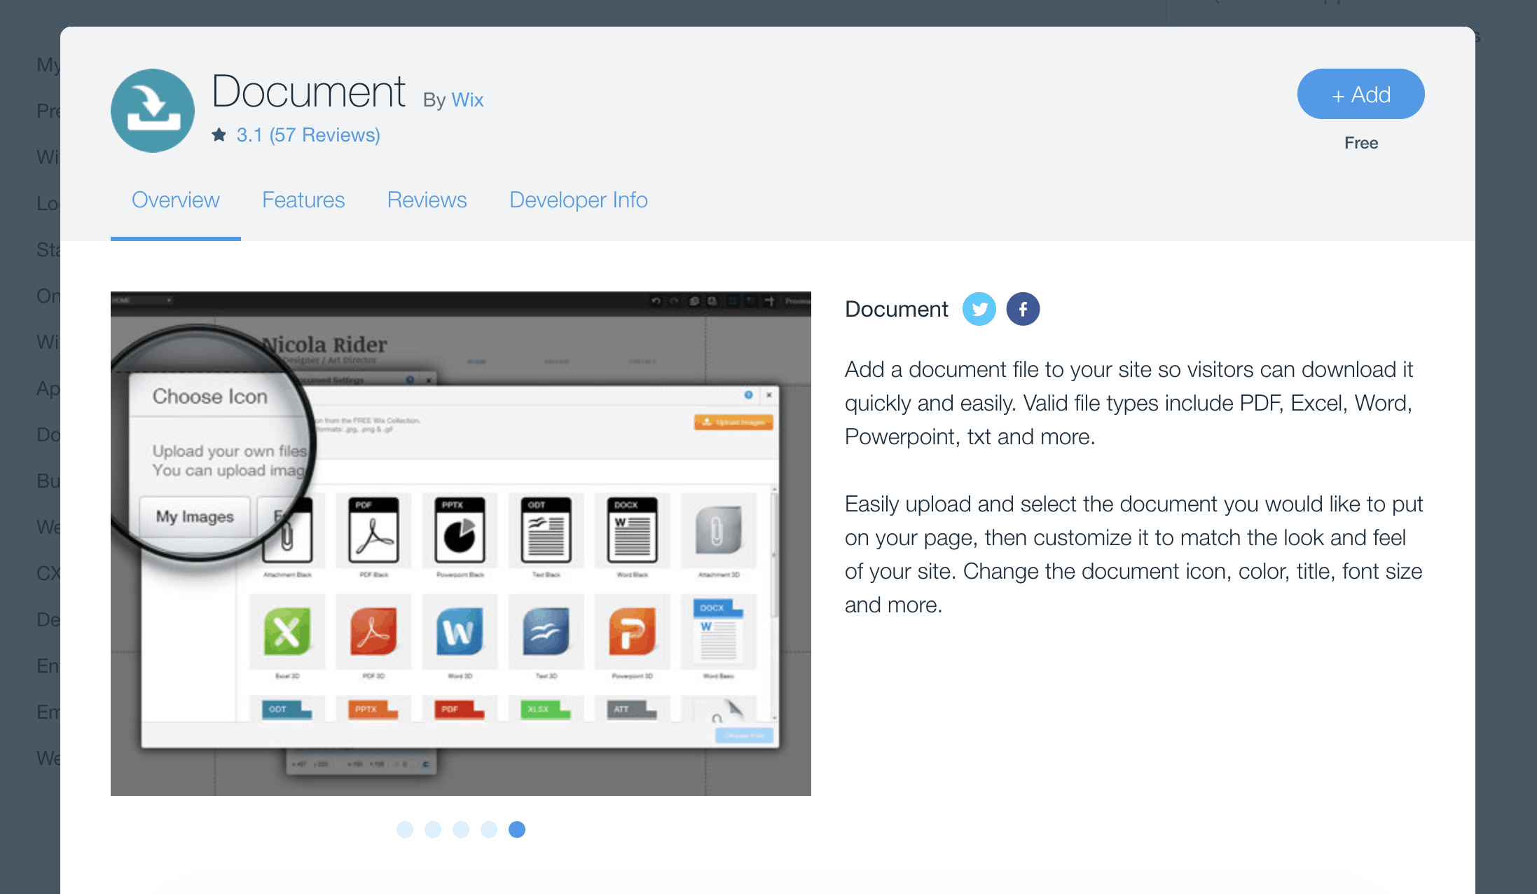1537x894 pixels.
Task: Open the Wix developer link
Action: [x=467, y=99]
